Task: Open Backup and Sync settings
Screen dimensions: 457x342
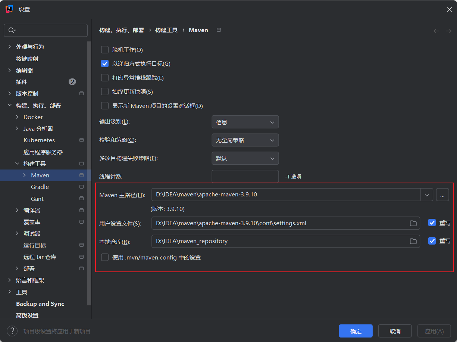Action: [40, 304]
